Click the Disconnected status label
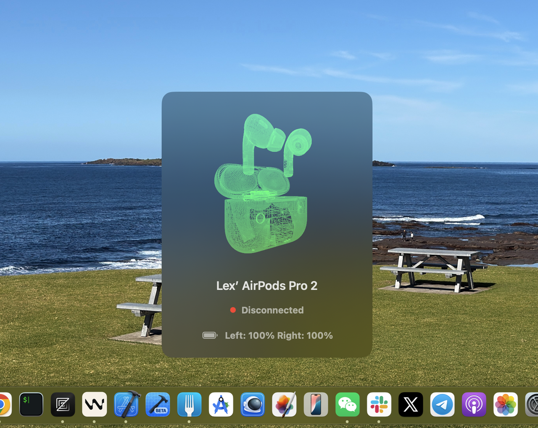 click(272, 310)
